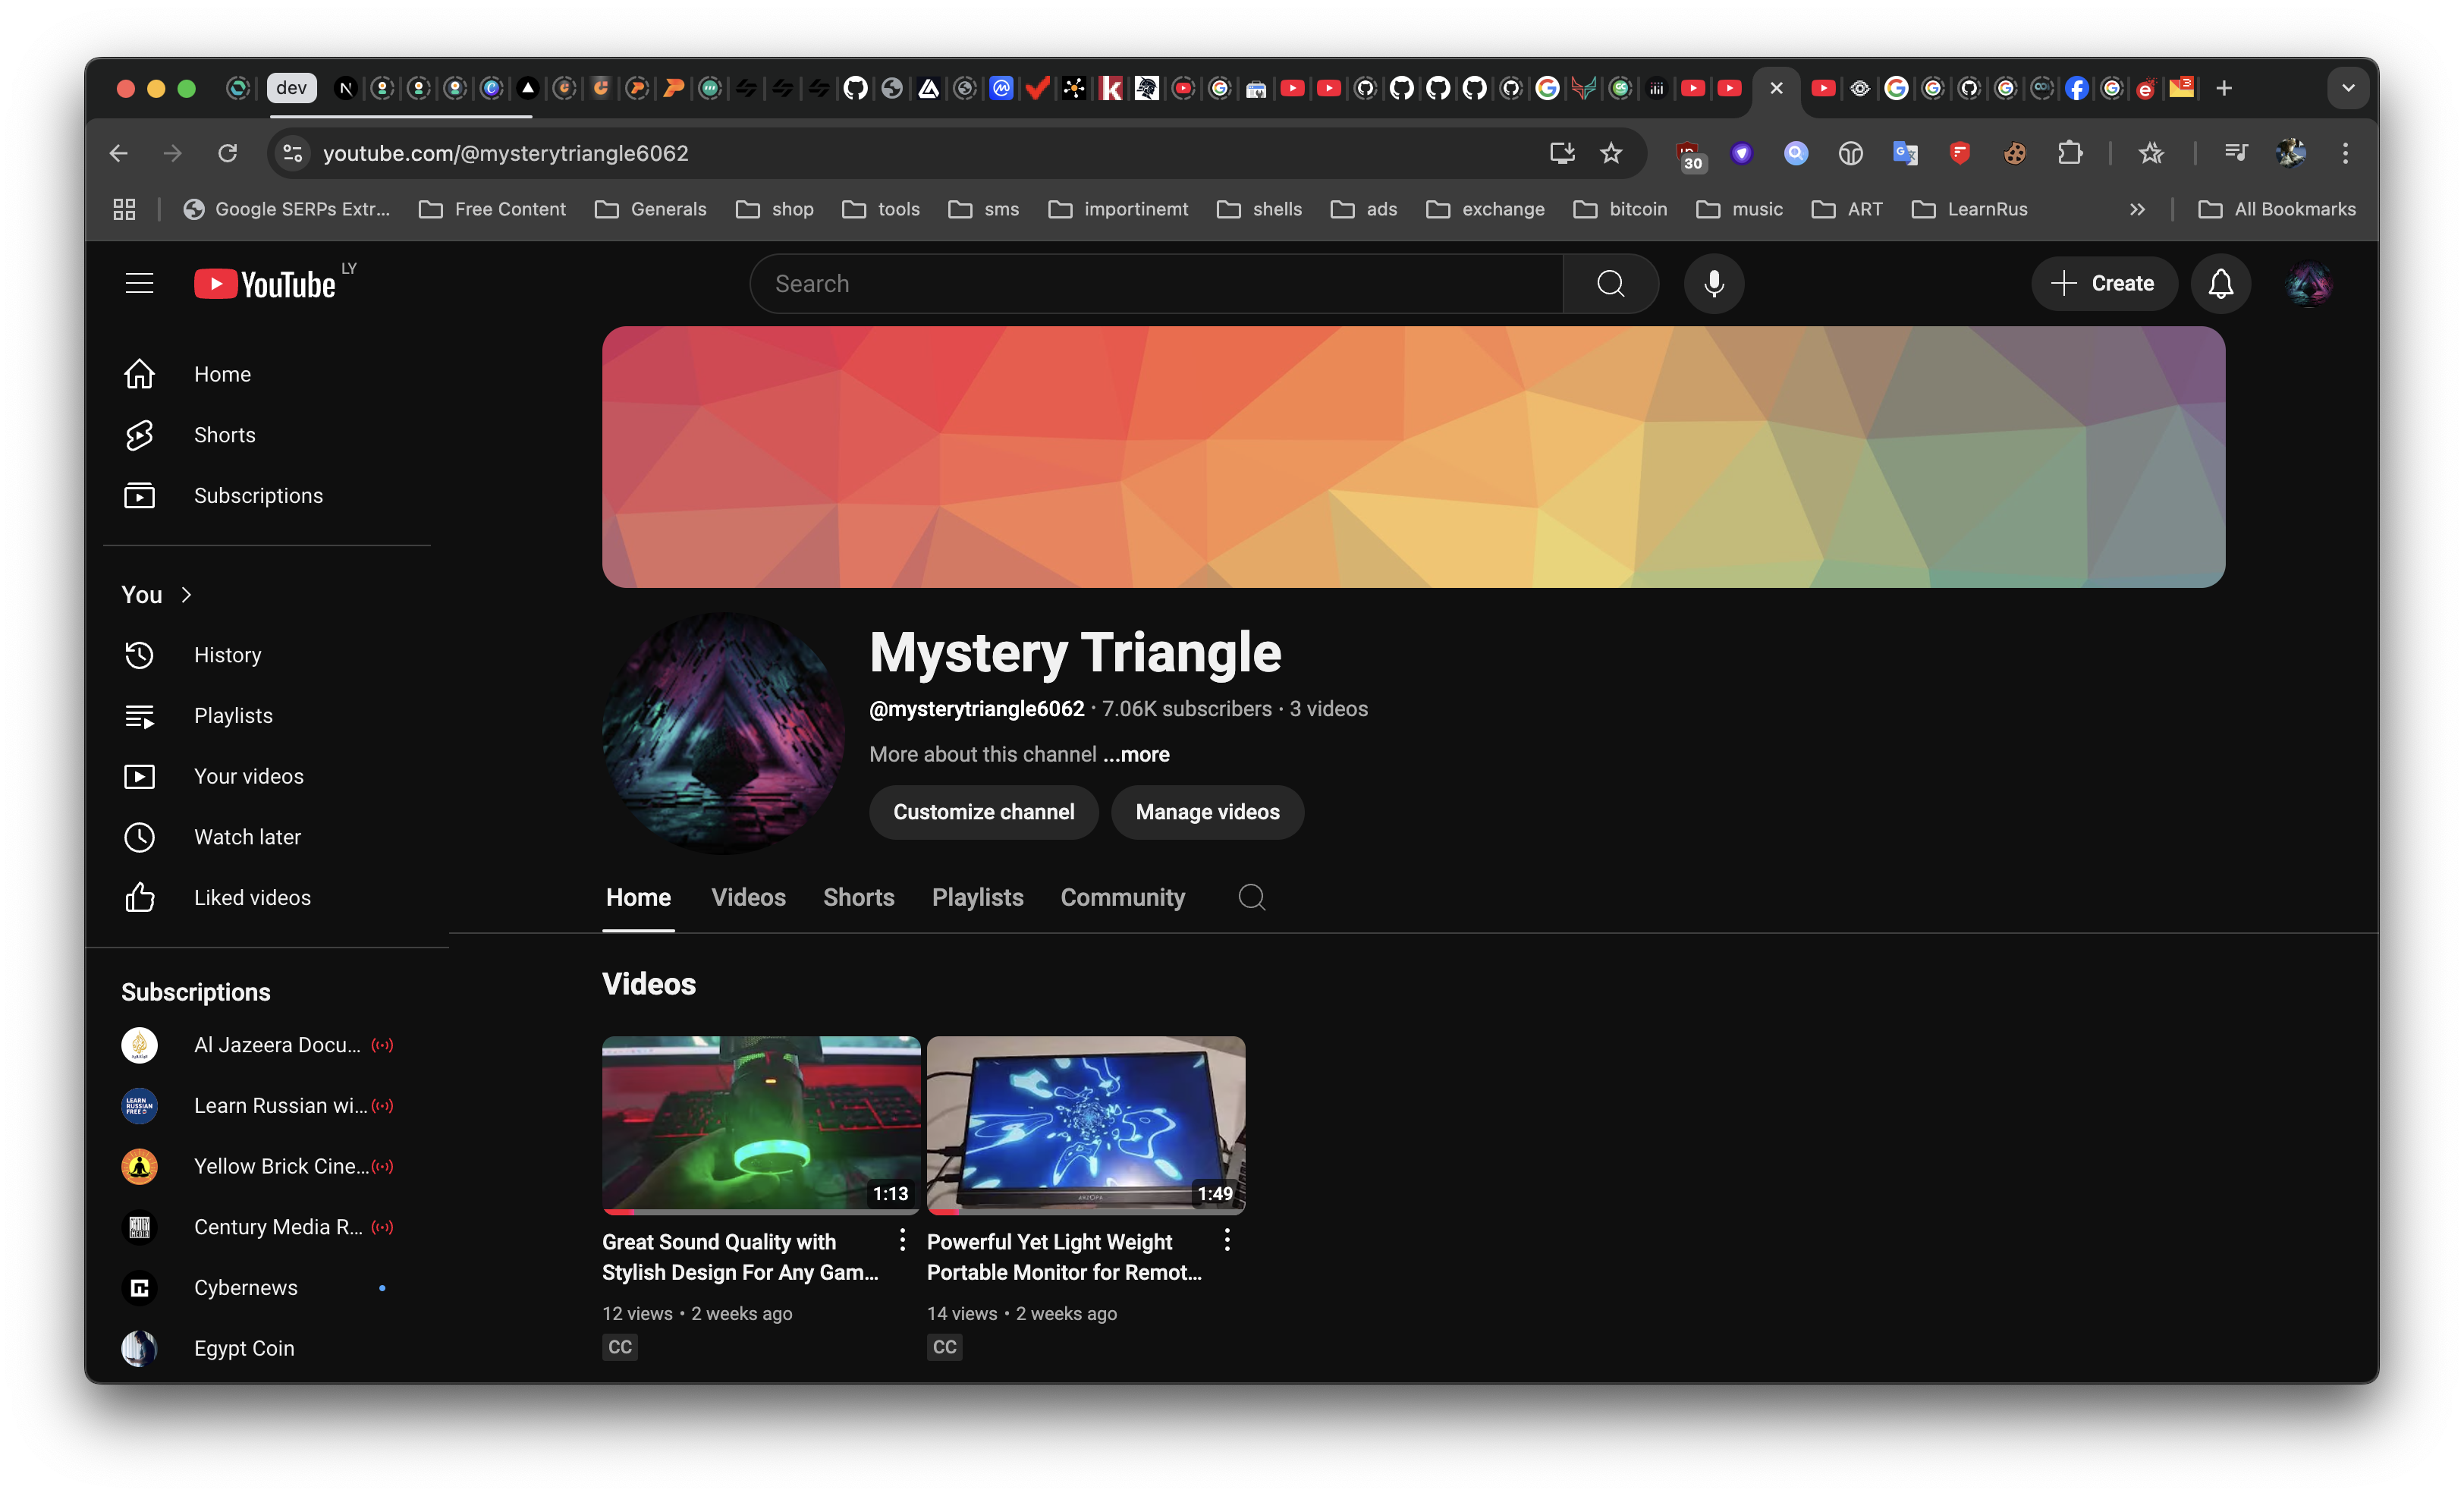Open Watch later in sidebar
The image size is (2464, 1496).
coord(266,837)
